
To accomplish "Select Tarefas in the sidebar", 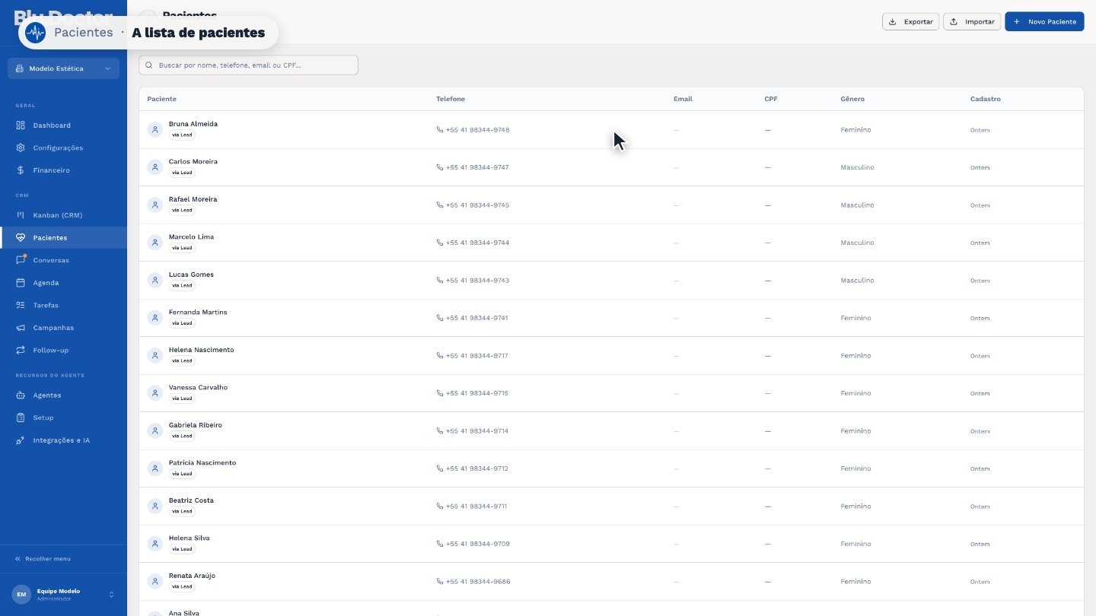I will pyautogui.click(x=63, y=305).
